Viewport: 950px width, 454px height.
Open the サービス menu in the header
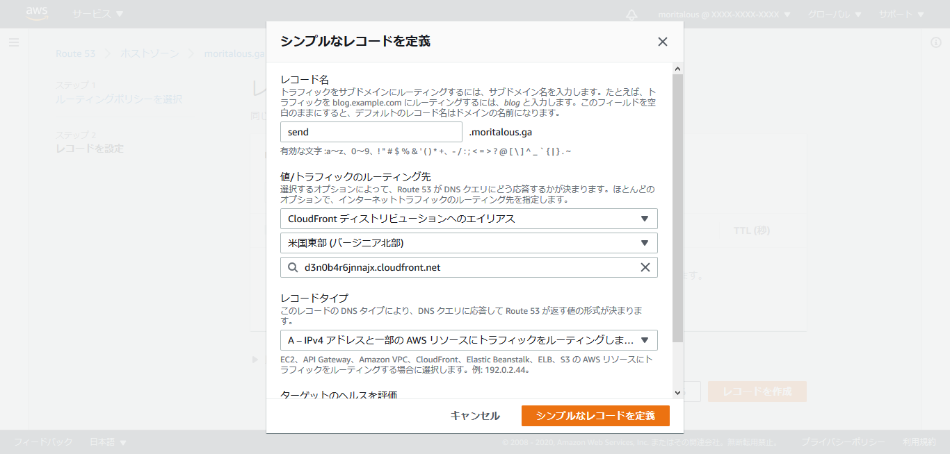pos(98,14)
